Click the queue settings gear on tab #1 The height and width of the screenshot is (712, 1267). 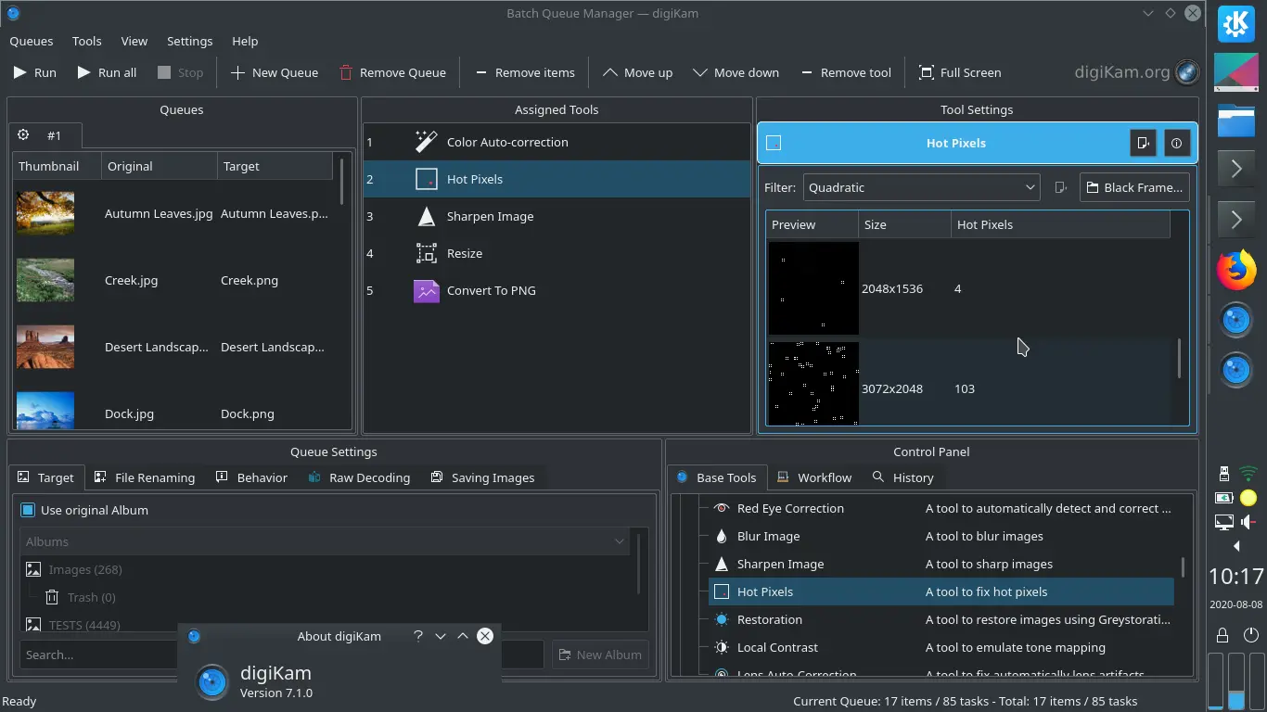coord(23,135)
